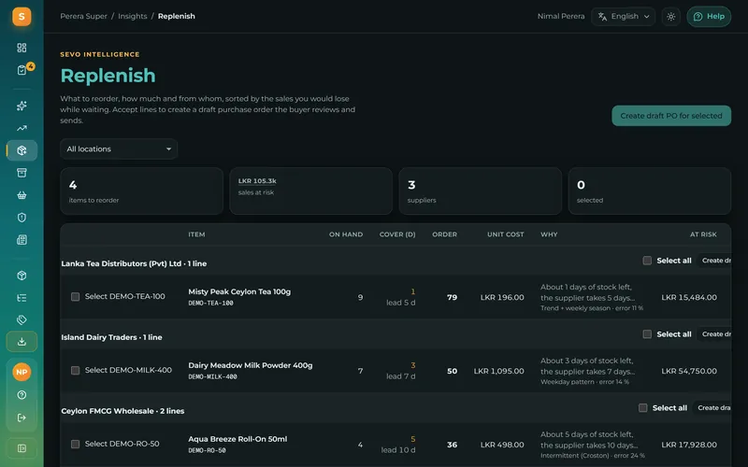Open the tasks clipboard icon with badge

coord(22,70)
